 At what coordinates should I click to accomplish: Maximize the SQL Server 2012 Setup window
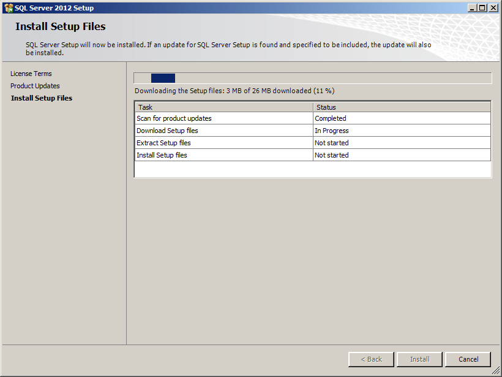coord(482,8)
